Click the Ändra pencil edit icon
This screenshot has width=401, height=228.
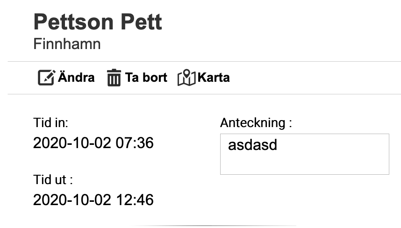(x=46, y=78)
